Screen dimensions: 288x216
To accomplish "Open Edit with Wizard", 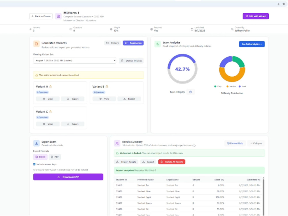I will (x=255, y=16).
